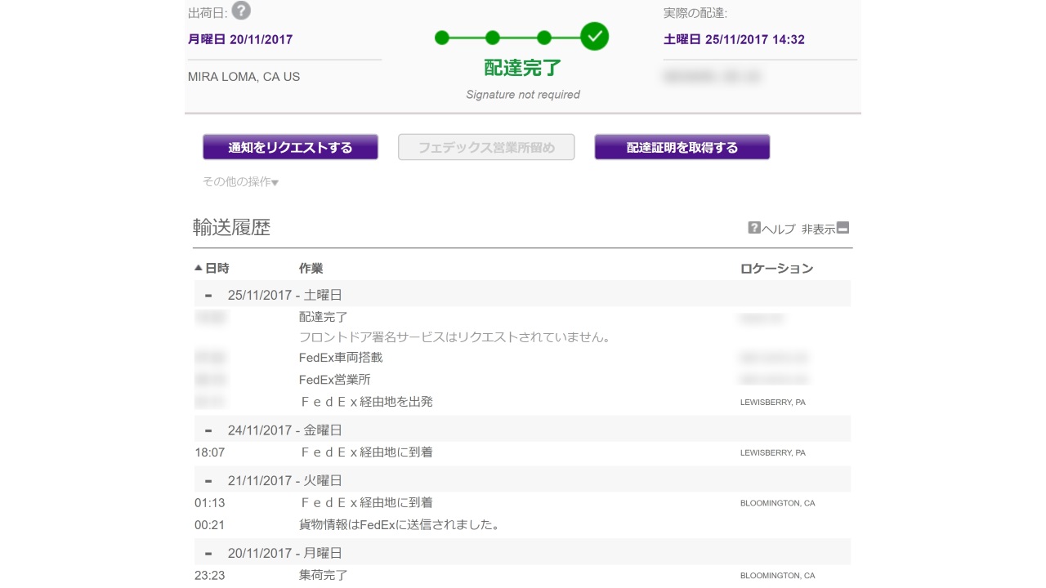Collapse the 21/11/2017 火曜日 group
This screenshot has height=588, width=1046.
tap(208, 481)
